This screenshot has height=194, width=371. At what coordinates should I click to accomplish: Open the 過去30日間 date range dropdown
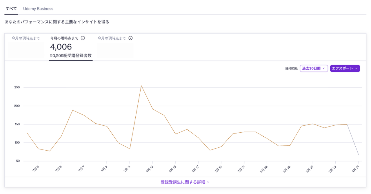pyautogui.click(x=314, y=68)
